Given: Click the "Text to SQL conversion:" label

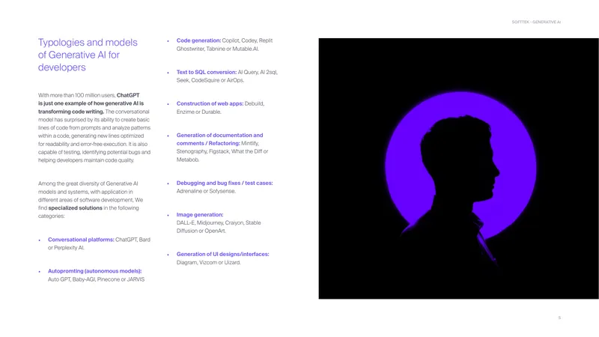Looking at the screenshot, I should [x=207, y=72].
